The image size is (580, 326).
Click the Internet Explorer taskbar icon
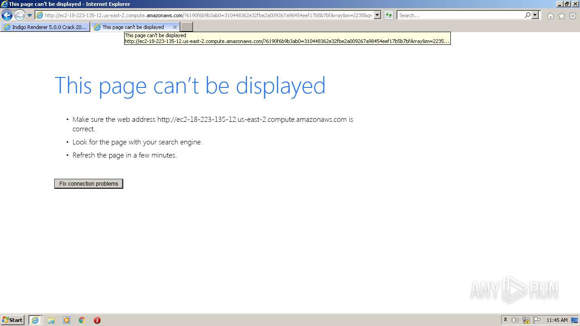click(x=35, y=320)
